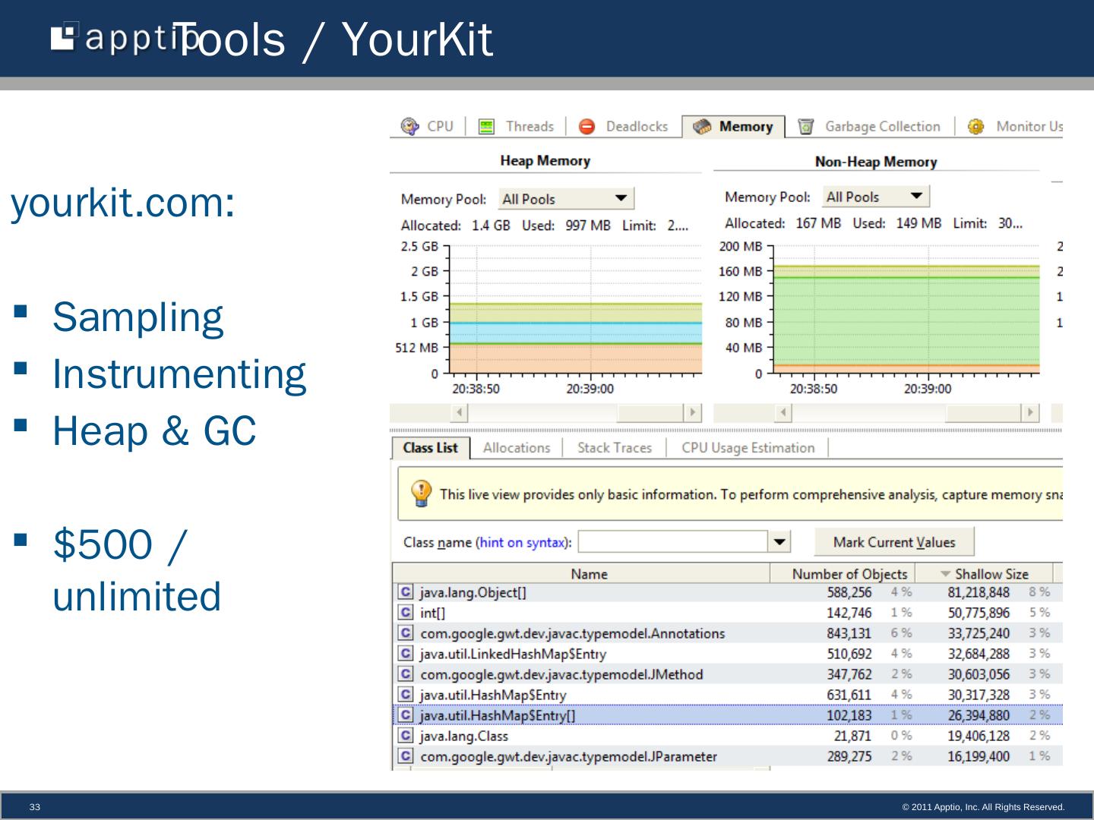Click the Name column header
The width and height of the screenshot is (1094, 820).
click(x=582, y=574)
